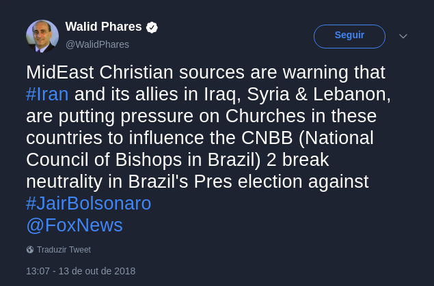
Task: Click the word Lebanon in the tweet
Action: tap(351, 94)
